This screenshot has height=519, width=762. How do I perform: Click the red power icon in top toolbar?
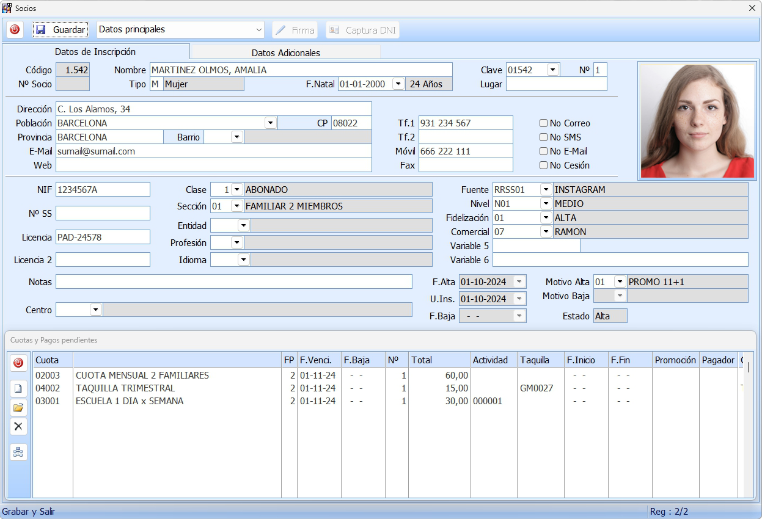(15, 29)
